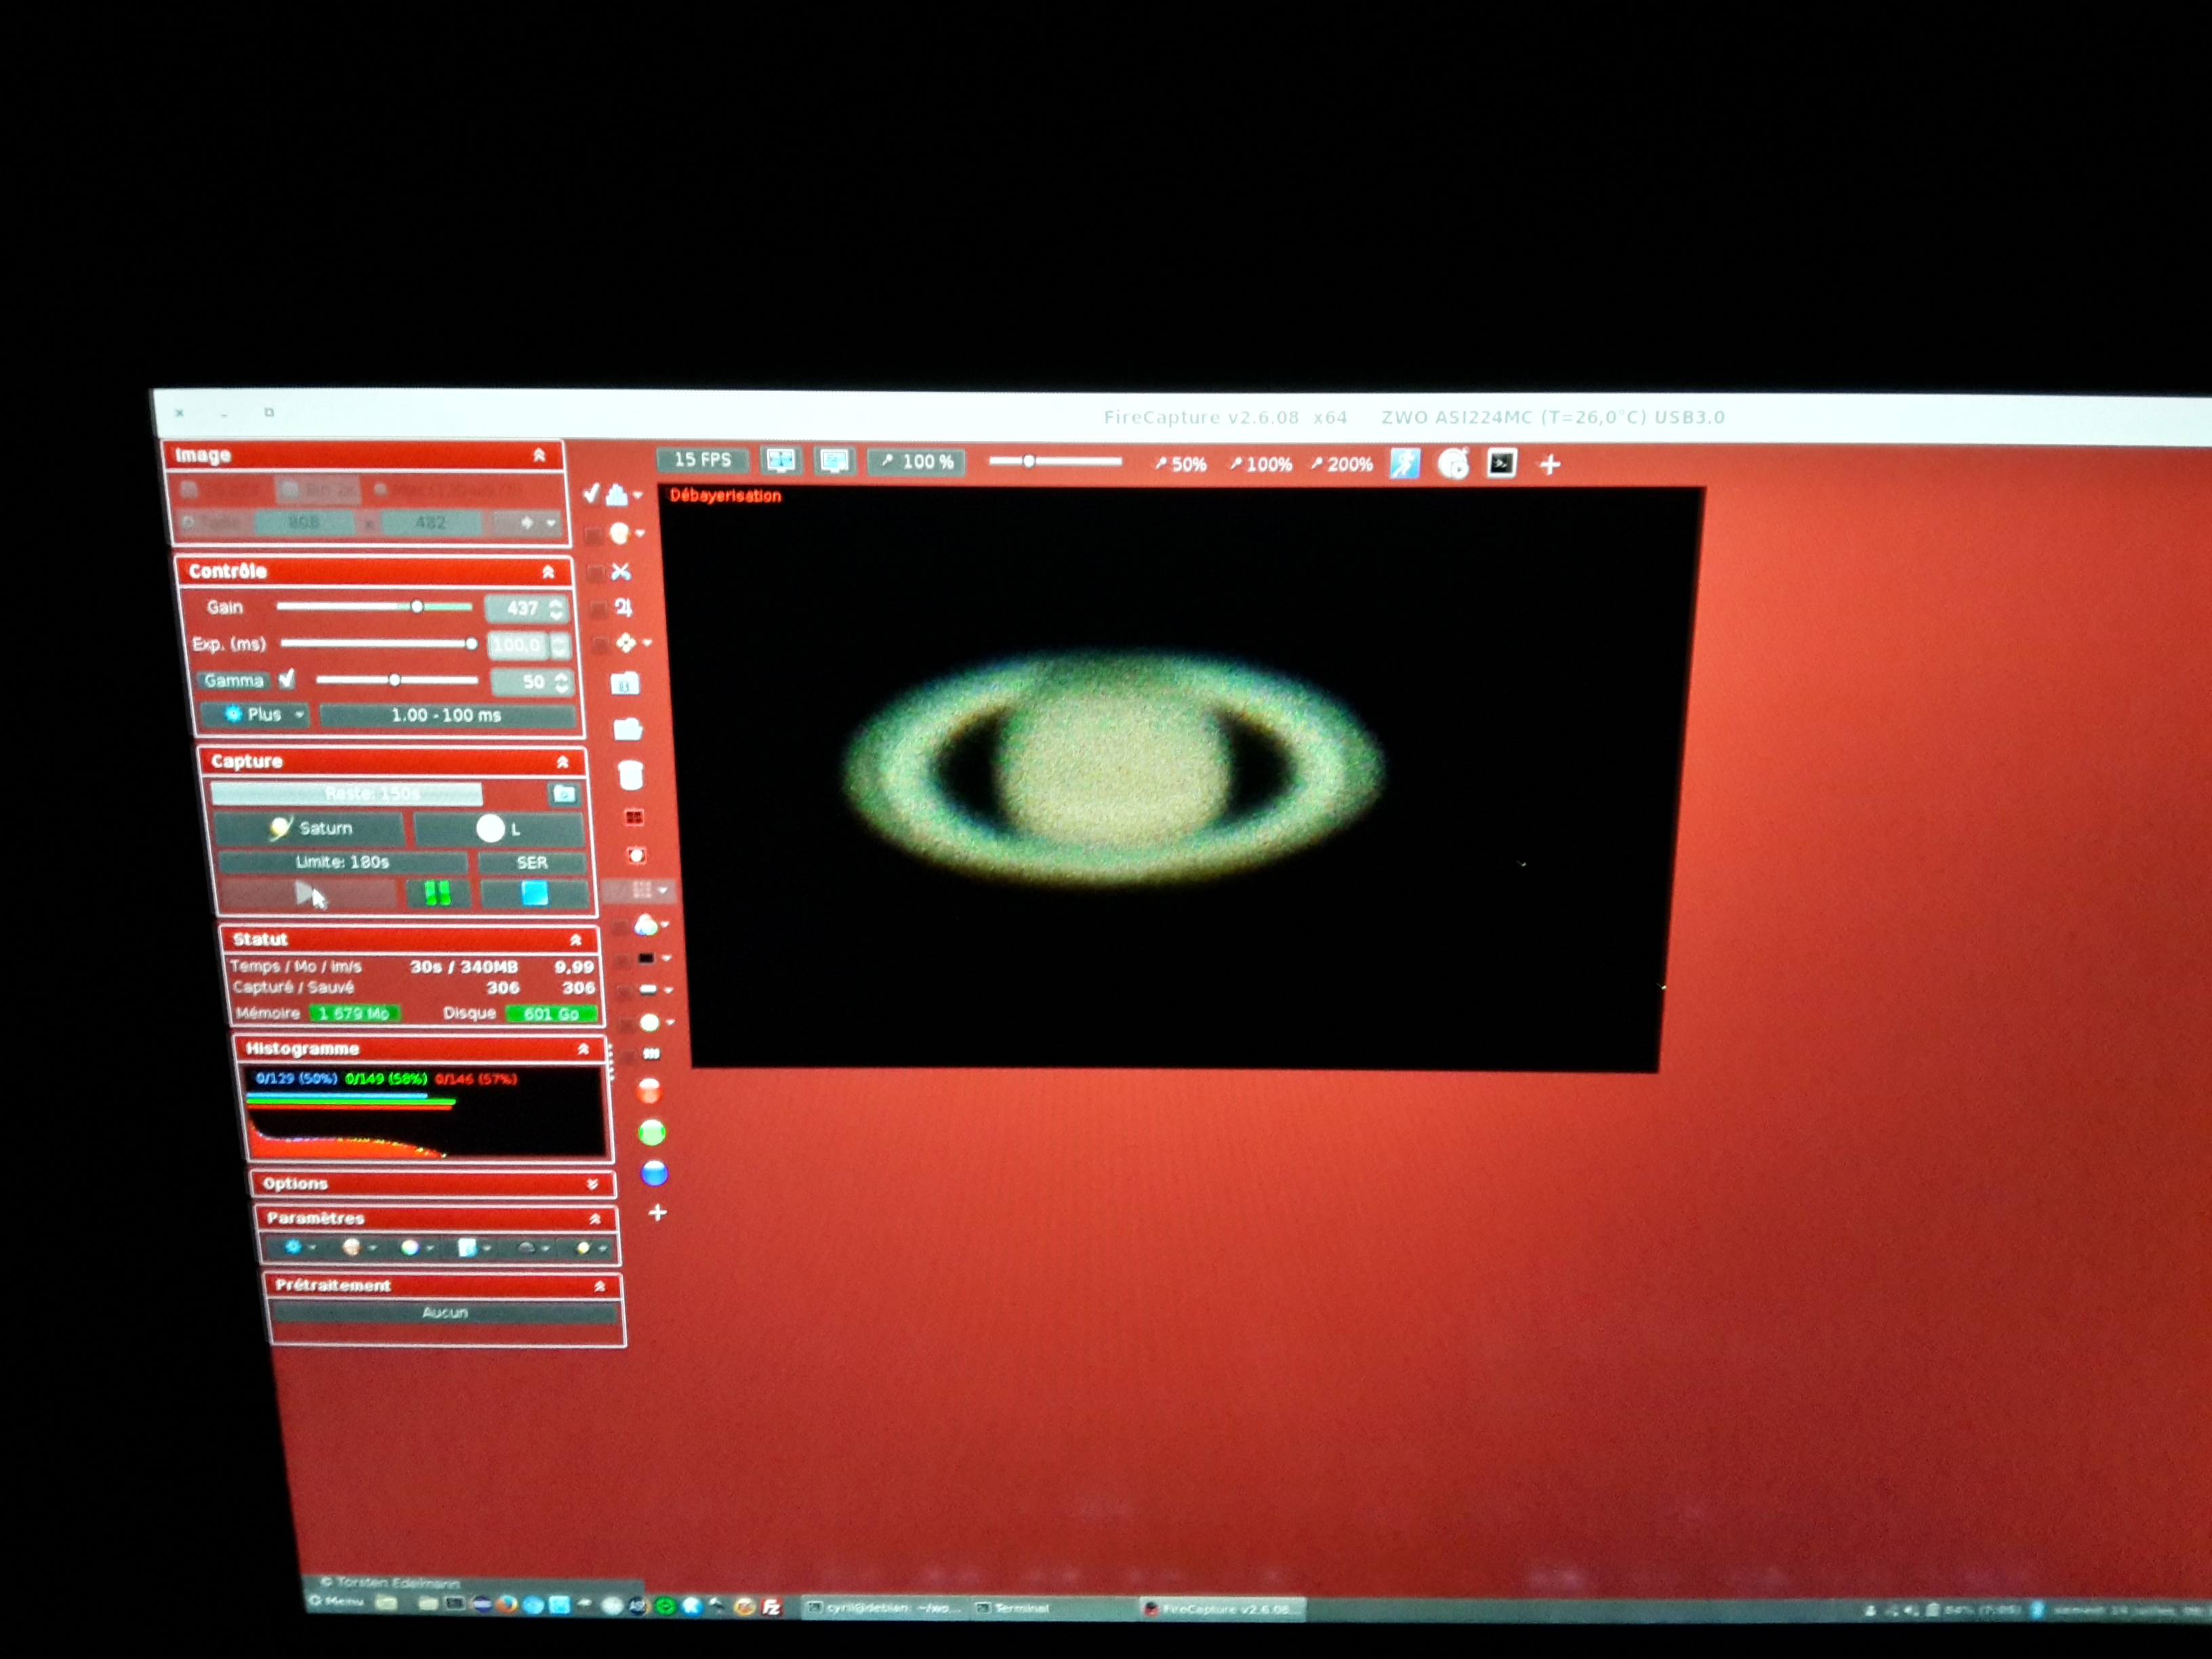Toggle the checkmark beside histogram icon
Image resolution: width=2212 pixels, height=1659 pixels.
(x=591, y=493)
